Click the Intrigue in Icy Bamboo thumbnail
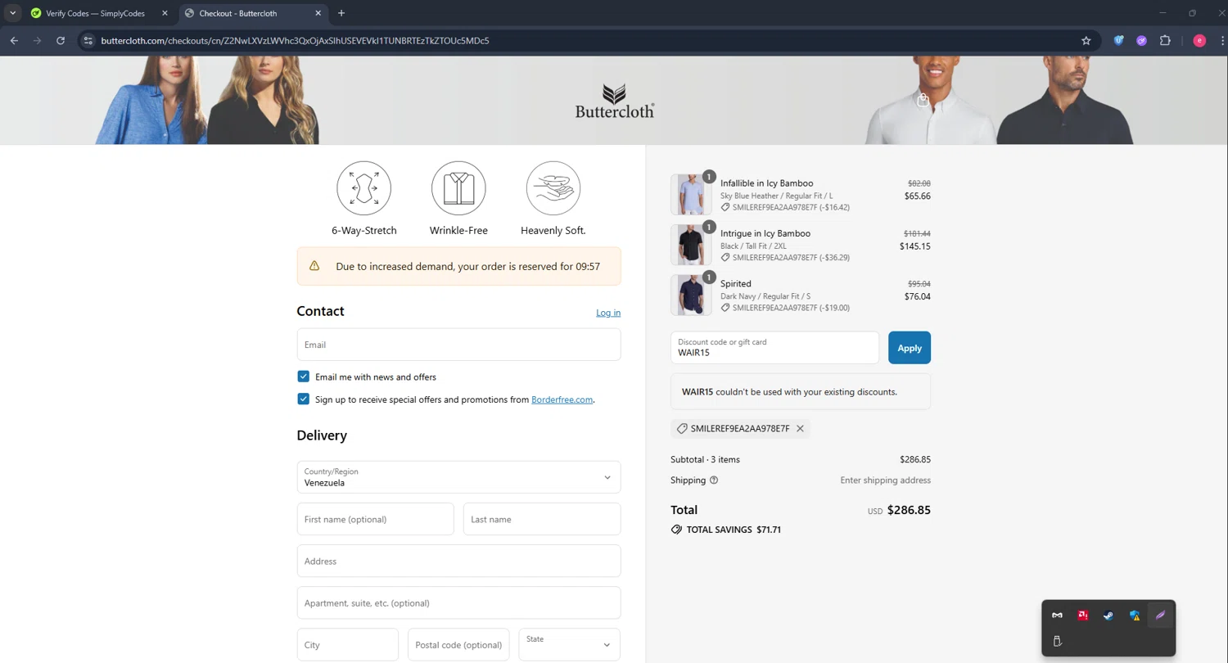This screenshot has height=663, width=1228. pos(691,245)
